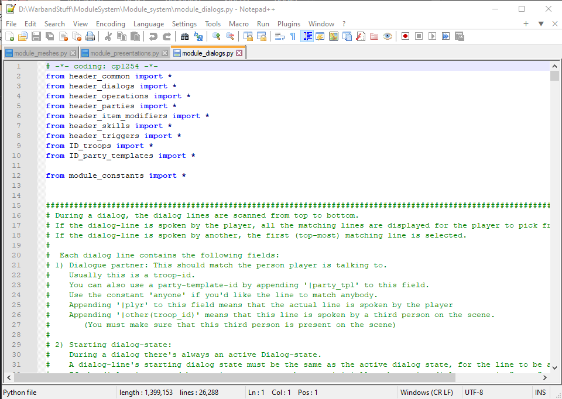
Task: Undo the last action with the Undo arrow
Action: click(x=153, y=36)
